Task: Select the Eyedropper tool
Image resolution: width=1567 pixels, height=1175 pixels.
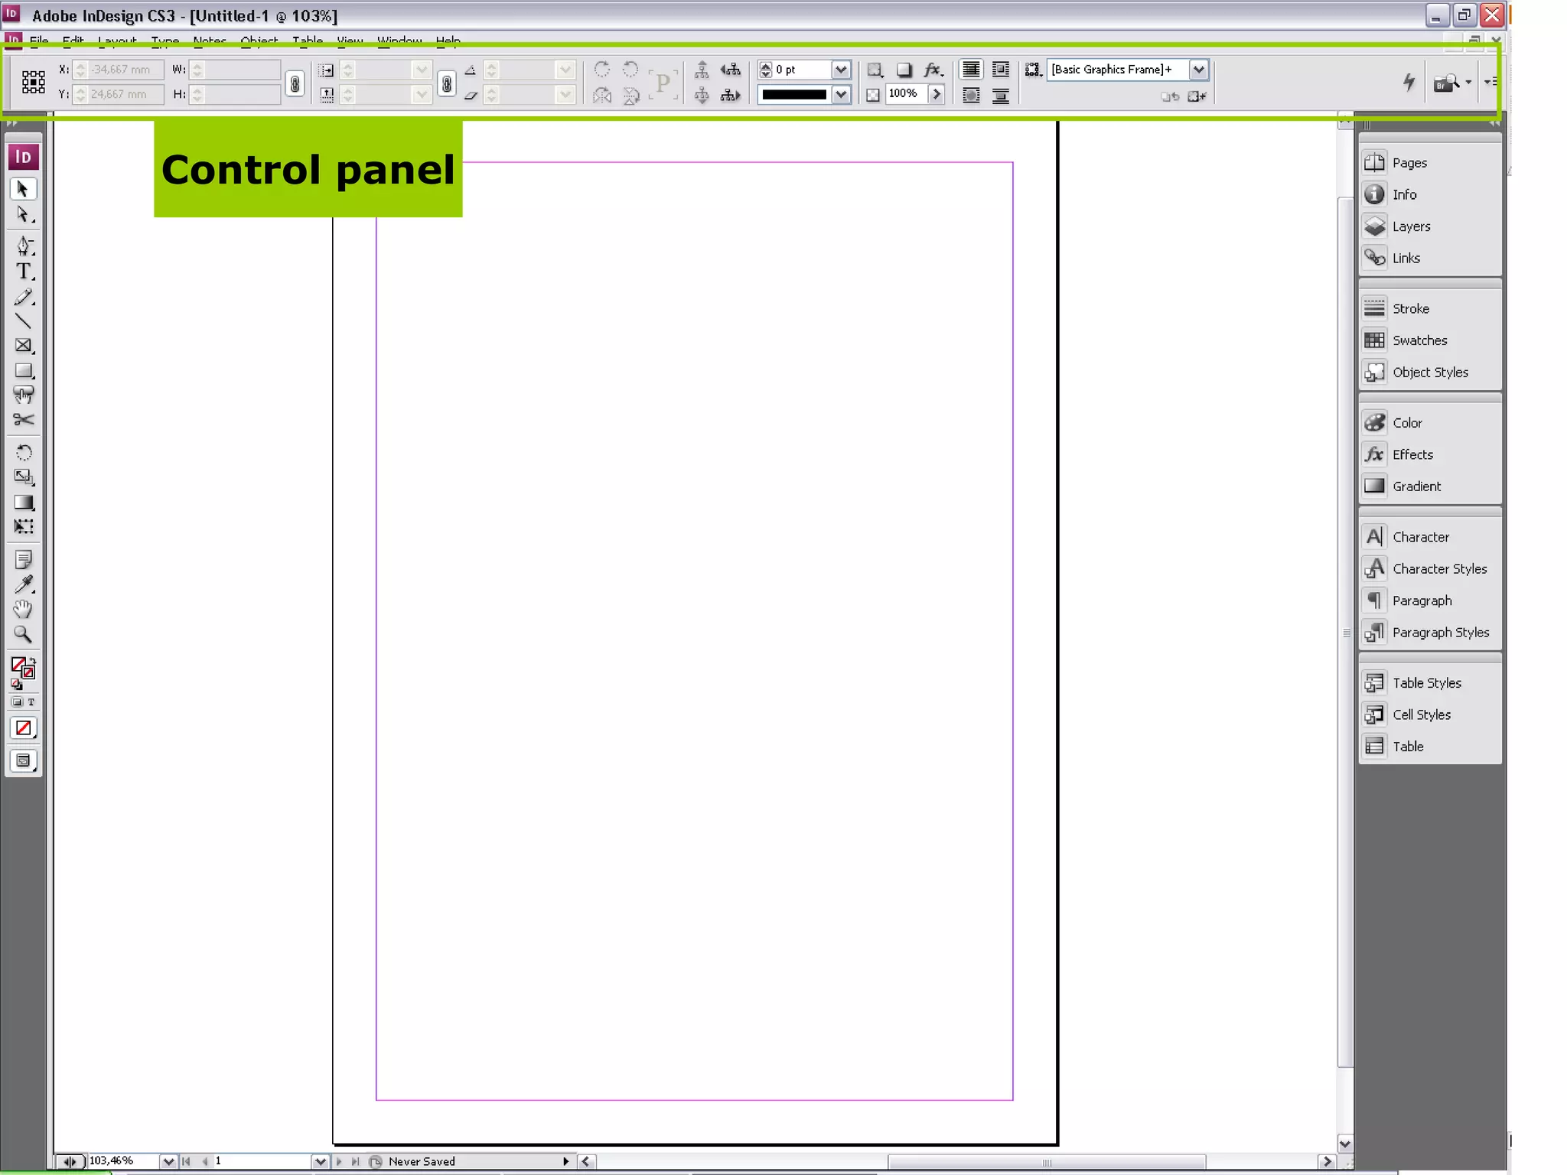Action: coord(24,584)
